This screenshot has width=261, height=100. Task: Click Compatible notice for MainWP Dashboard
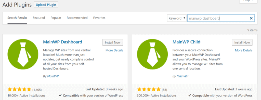(x=91, y=95)
